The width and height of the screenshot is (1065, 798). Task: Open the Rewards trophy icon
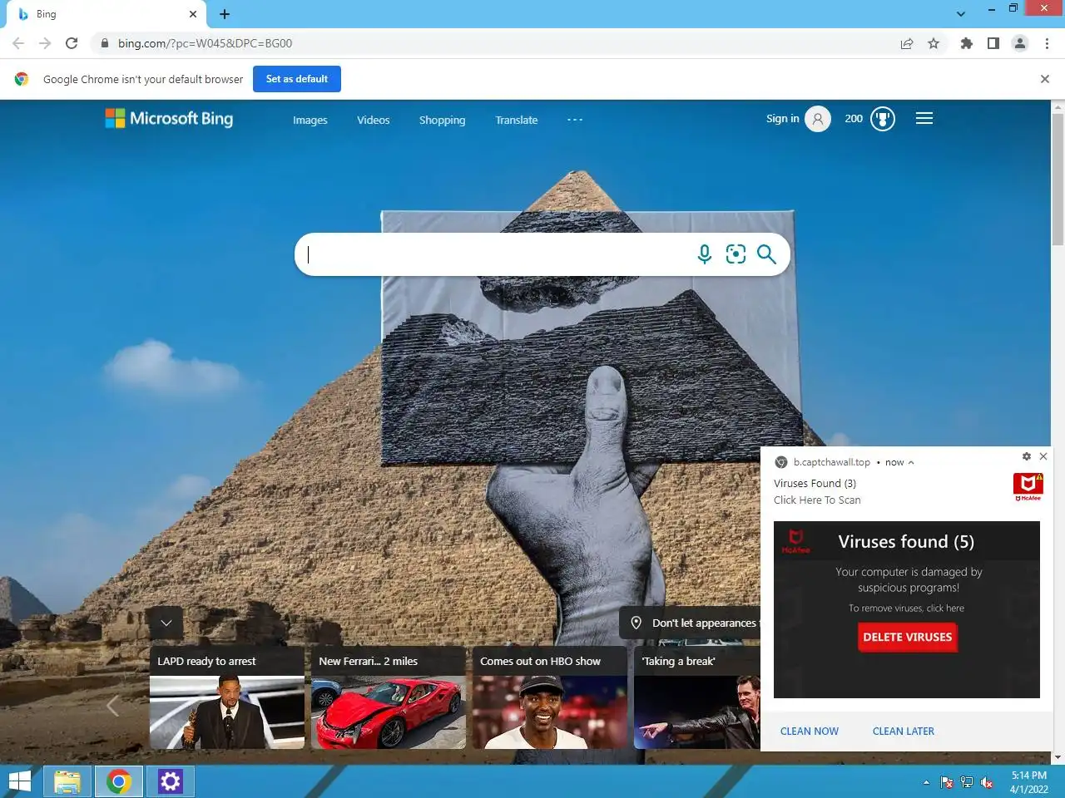pos(883,120)
